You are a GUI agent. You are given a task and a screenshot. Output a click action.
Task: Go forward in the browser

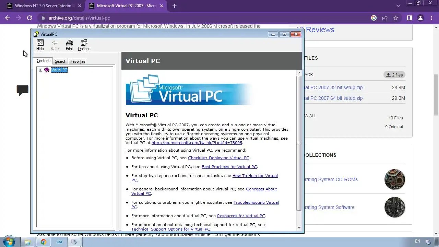[19, 18]
